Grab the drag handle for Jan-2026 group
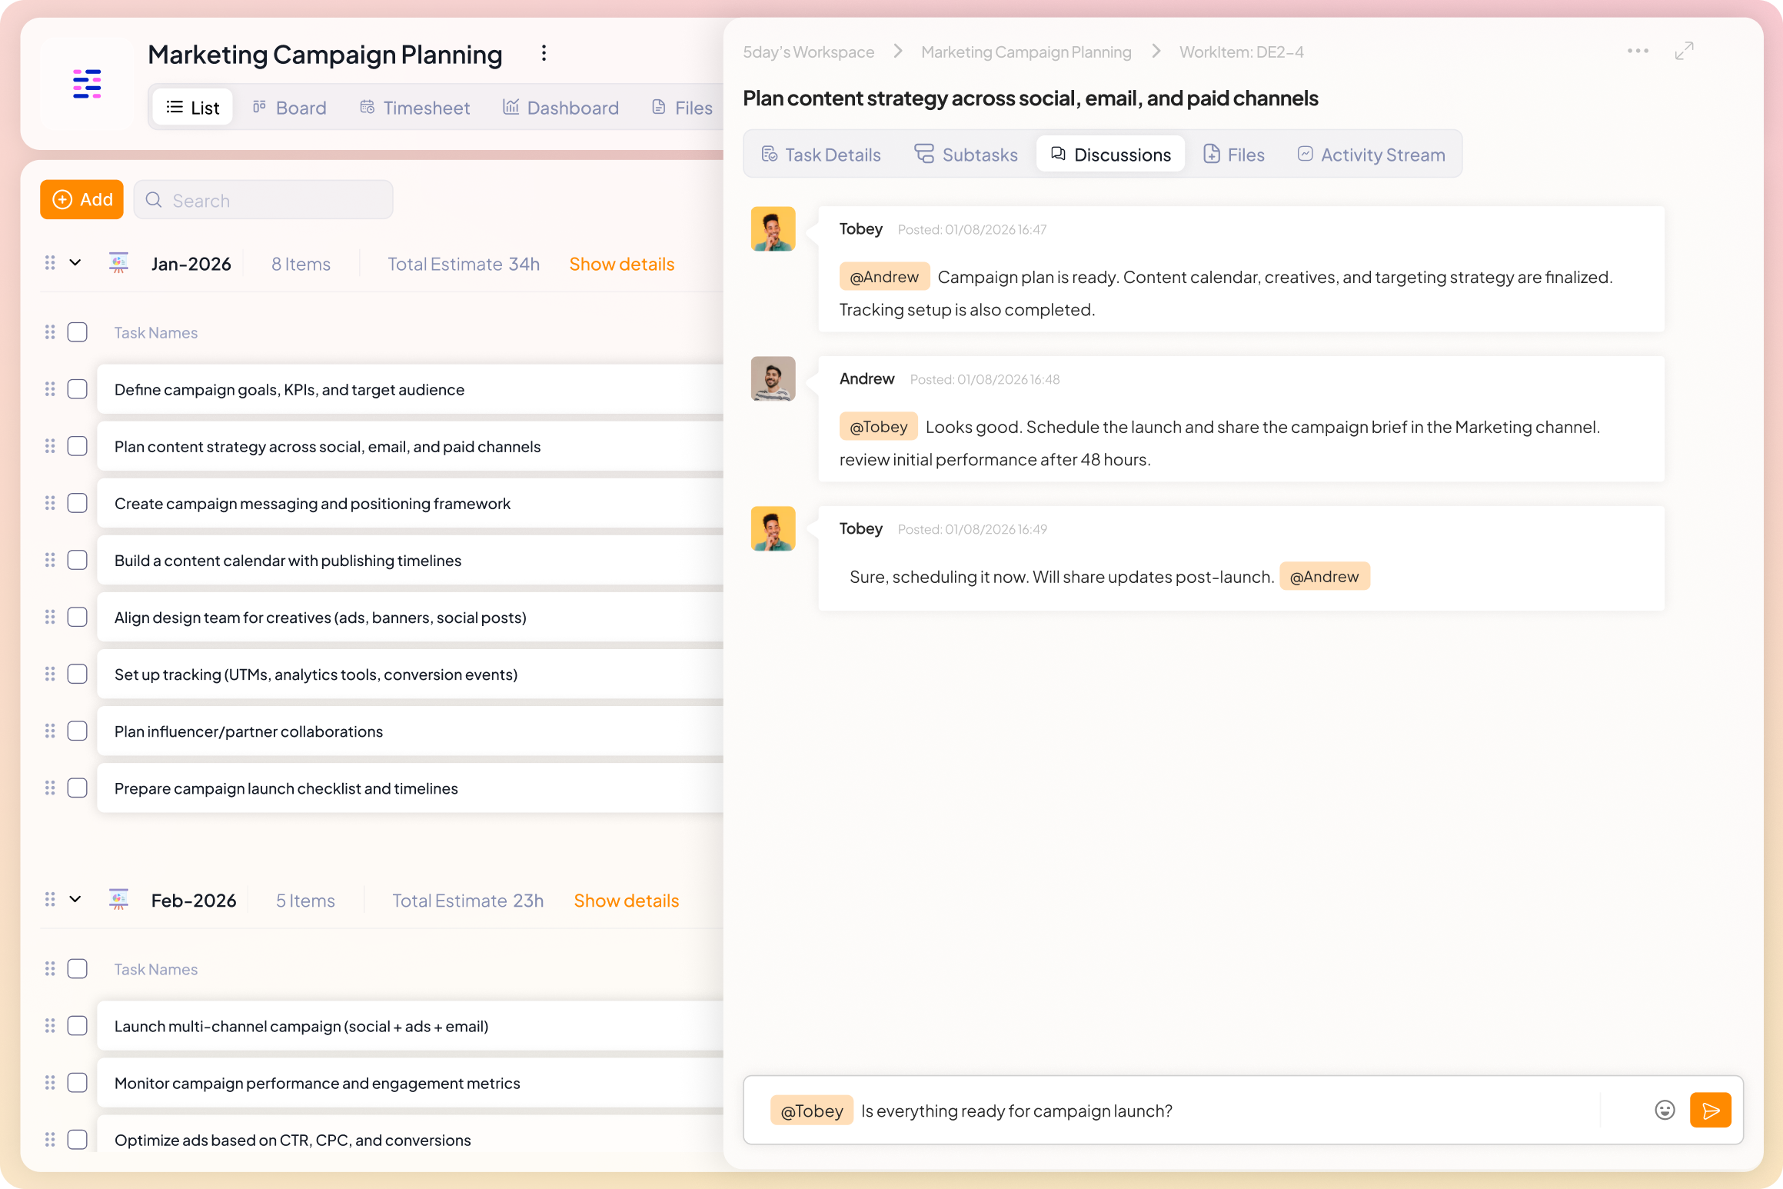 tap(50, 263)
